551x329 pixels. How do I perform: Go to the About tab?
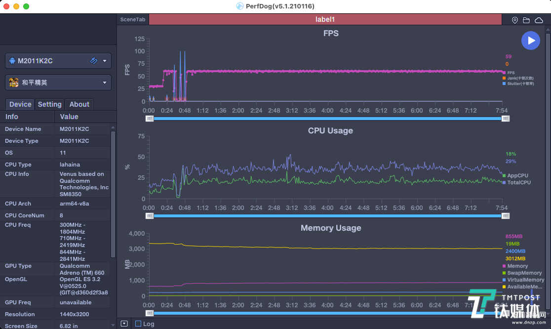79,104
